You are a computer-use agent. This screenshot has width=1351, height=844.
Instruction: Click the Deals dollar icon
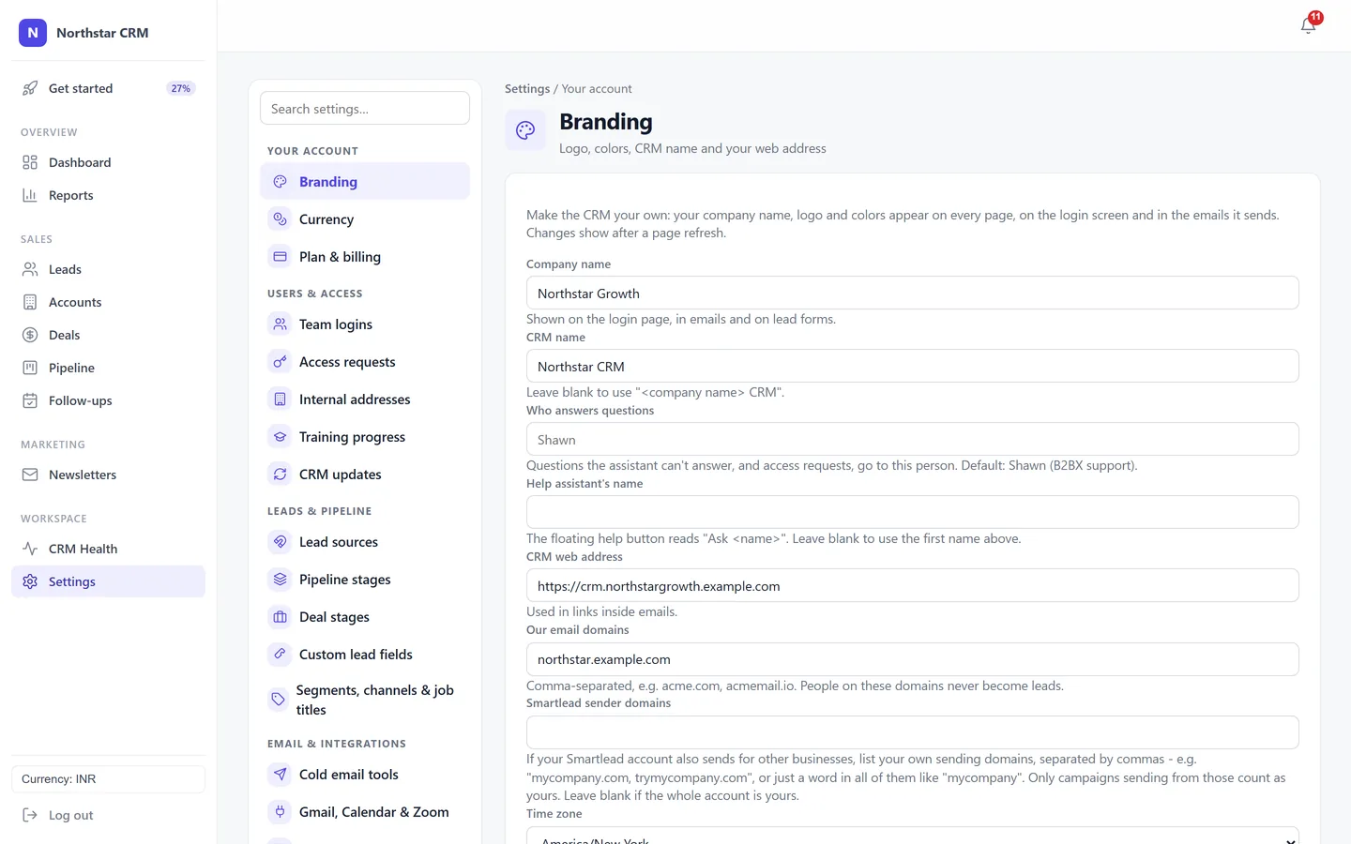click(30, 335)
